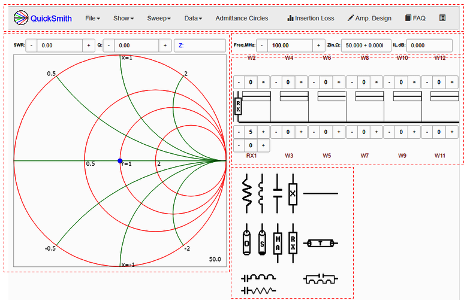Decrease the RX1 value showing 5

pyautogui.click(x=239, y=132)
